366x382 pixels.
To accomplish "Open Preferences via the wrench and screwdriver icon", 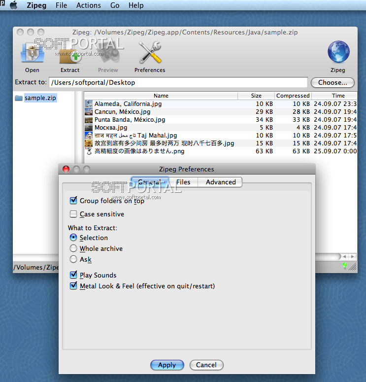I will point(150,52).
